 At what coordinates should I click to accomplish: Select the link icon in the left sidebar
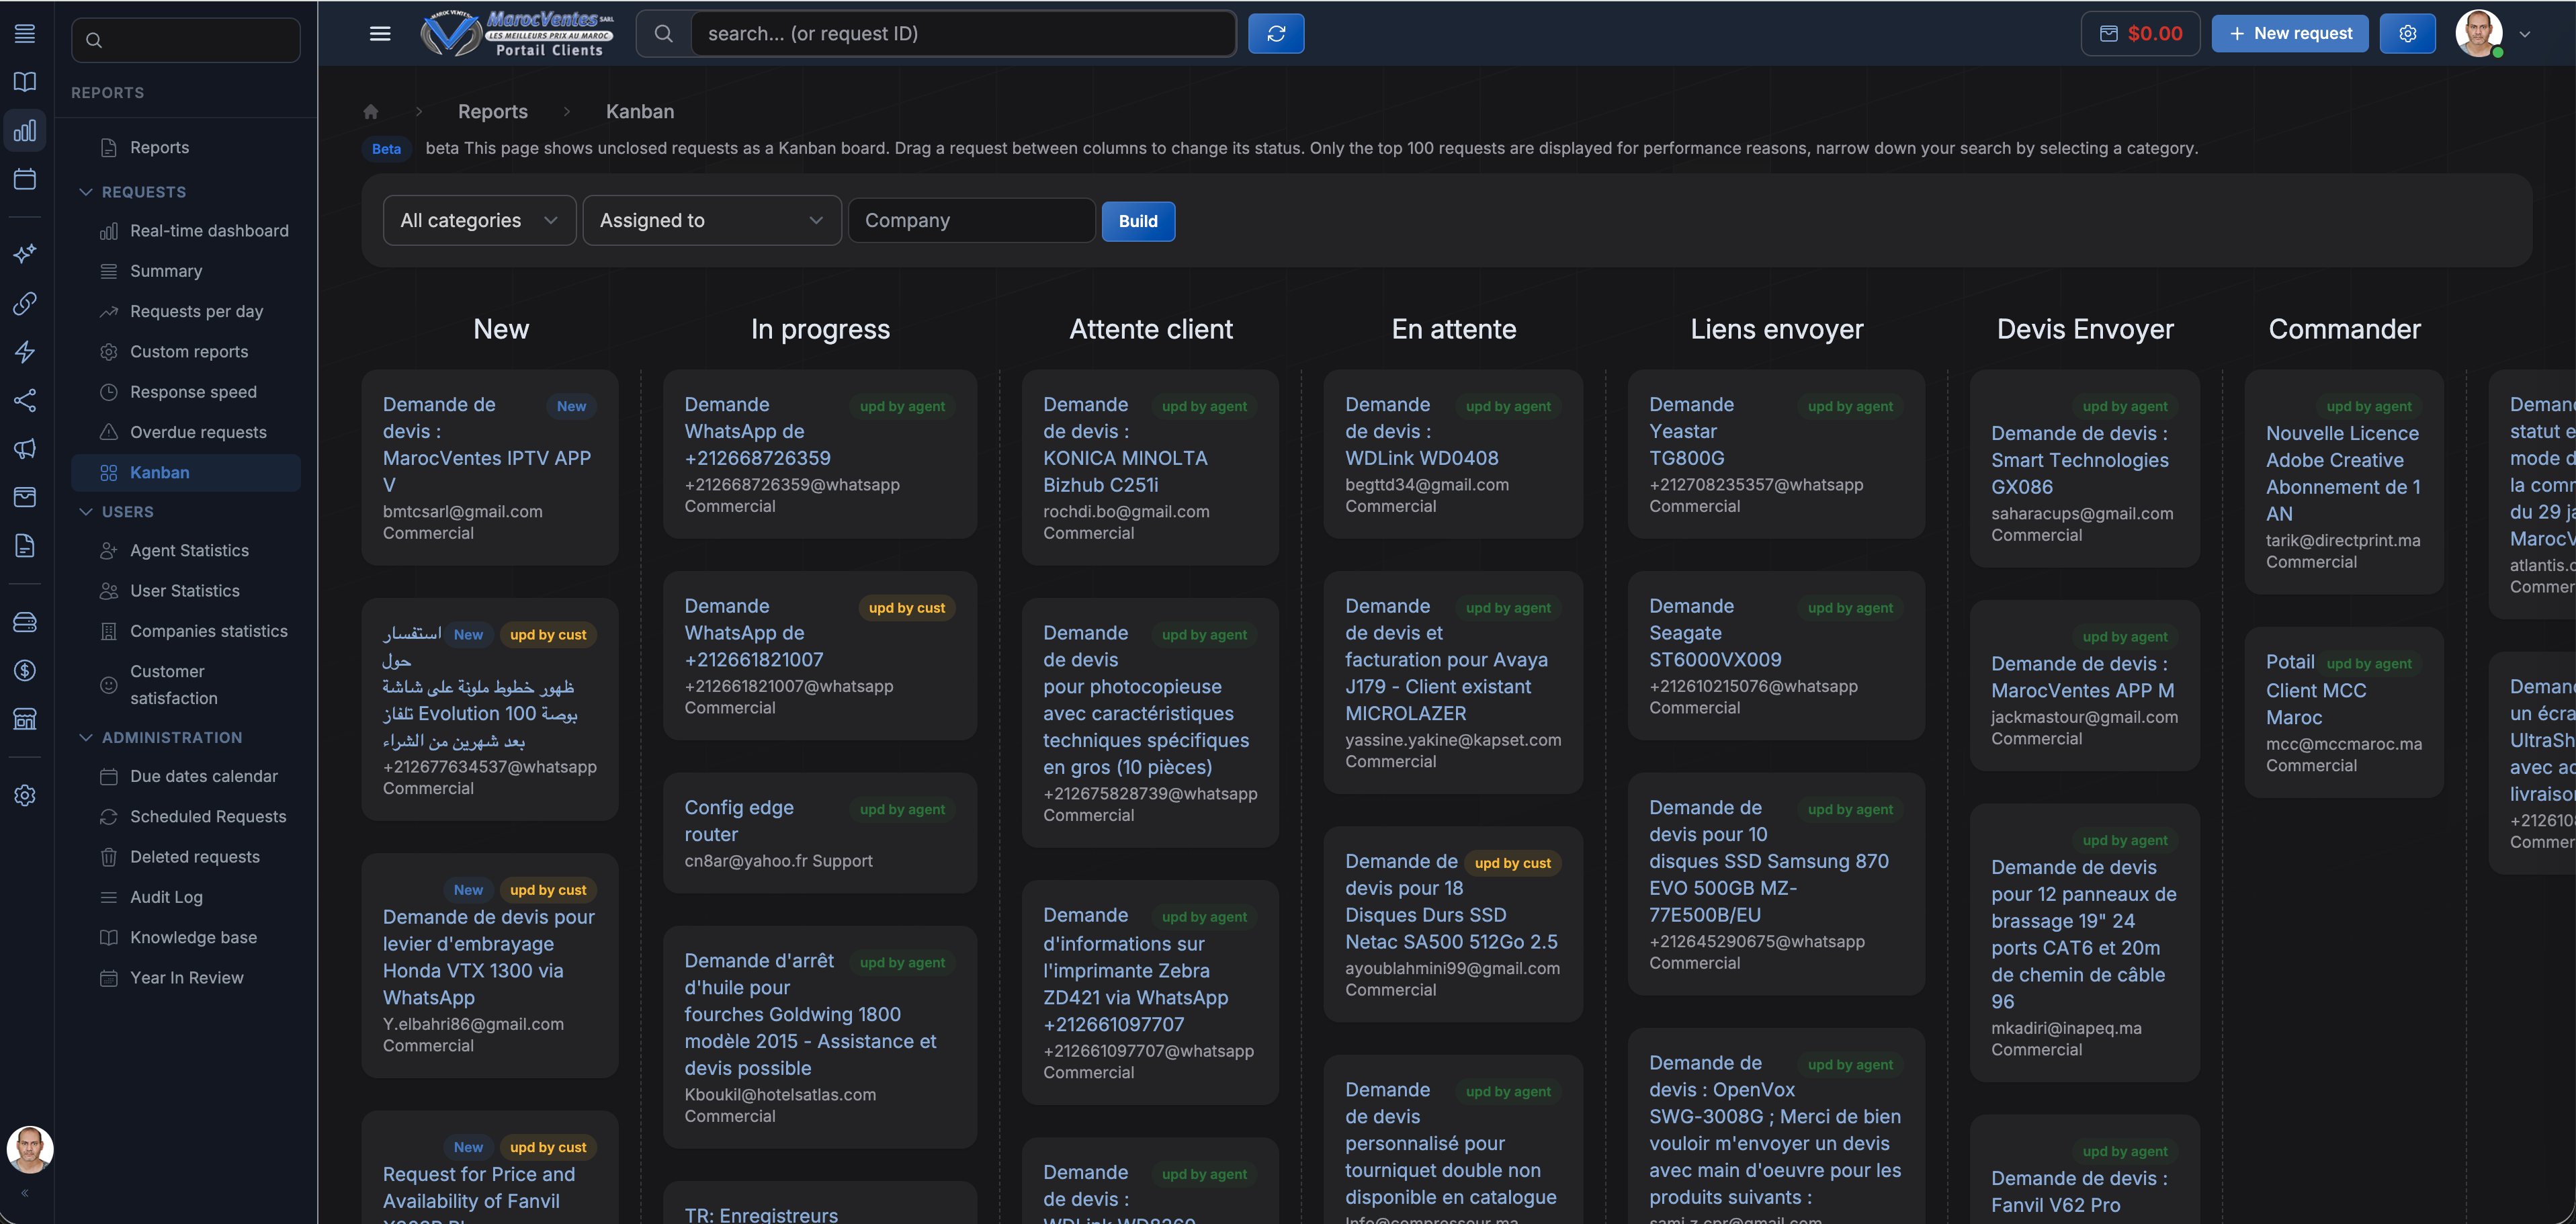(x=25, y=304)
